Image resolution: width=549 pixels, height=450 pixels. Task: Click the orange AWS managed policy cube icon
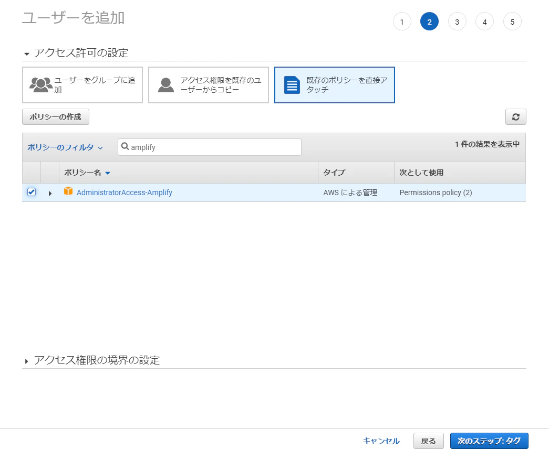click(x=68, y=191)
